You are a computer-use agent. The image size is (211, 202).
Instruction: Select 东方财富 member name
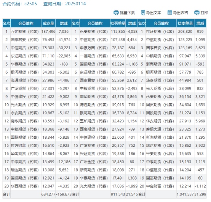tap(25, 146)
